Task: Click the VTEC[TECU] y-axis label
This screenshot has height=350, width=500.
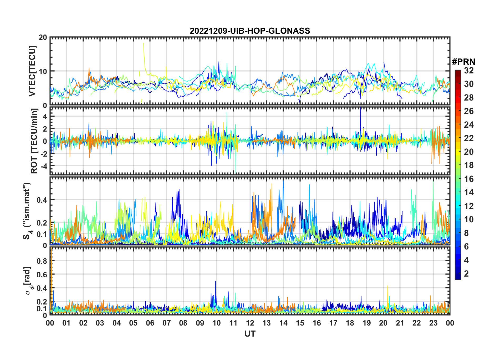Action: click(32, 71)
